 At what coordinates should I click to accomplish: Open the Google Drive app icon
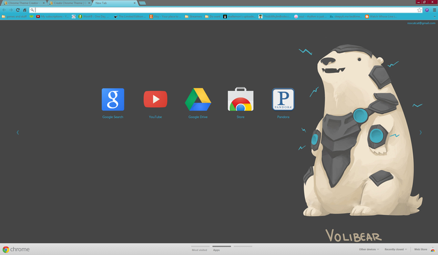pos(198,99)
